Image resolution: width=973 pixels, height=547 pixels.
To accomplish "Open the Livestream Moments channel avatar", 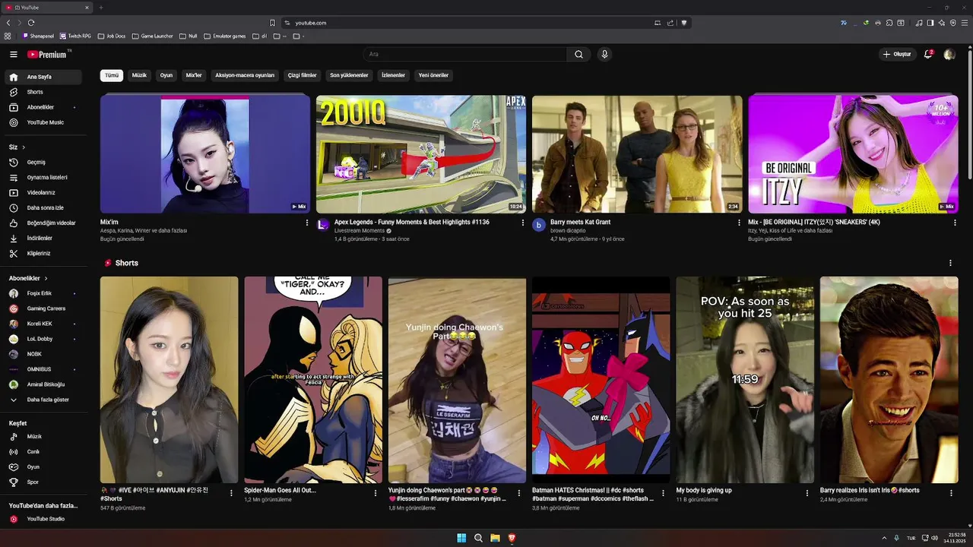I will (323, 225).
